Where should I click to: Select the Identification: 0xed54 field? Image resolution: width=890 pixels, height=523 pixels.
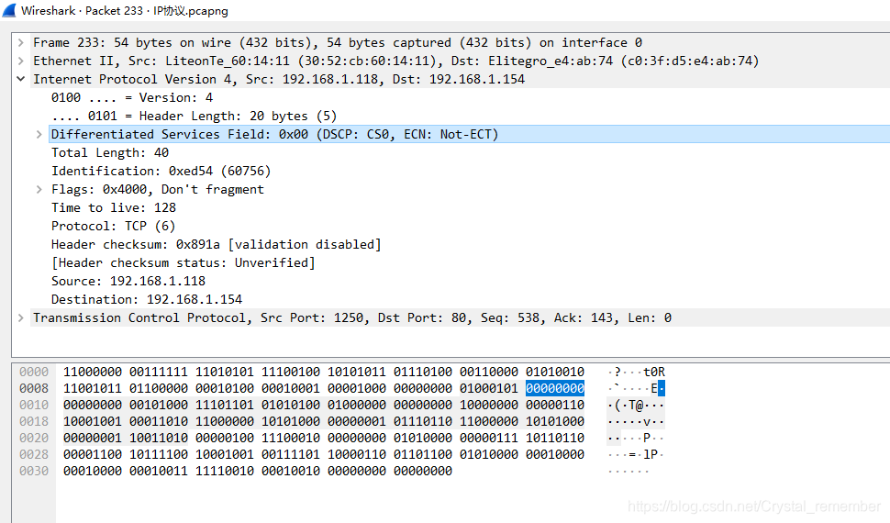point(161,171)
